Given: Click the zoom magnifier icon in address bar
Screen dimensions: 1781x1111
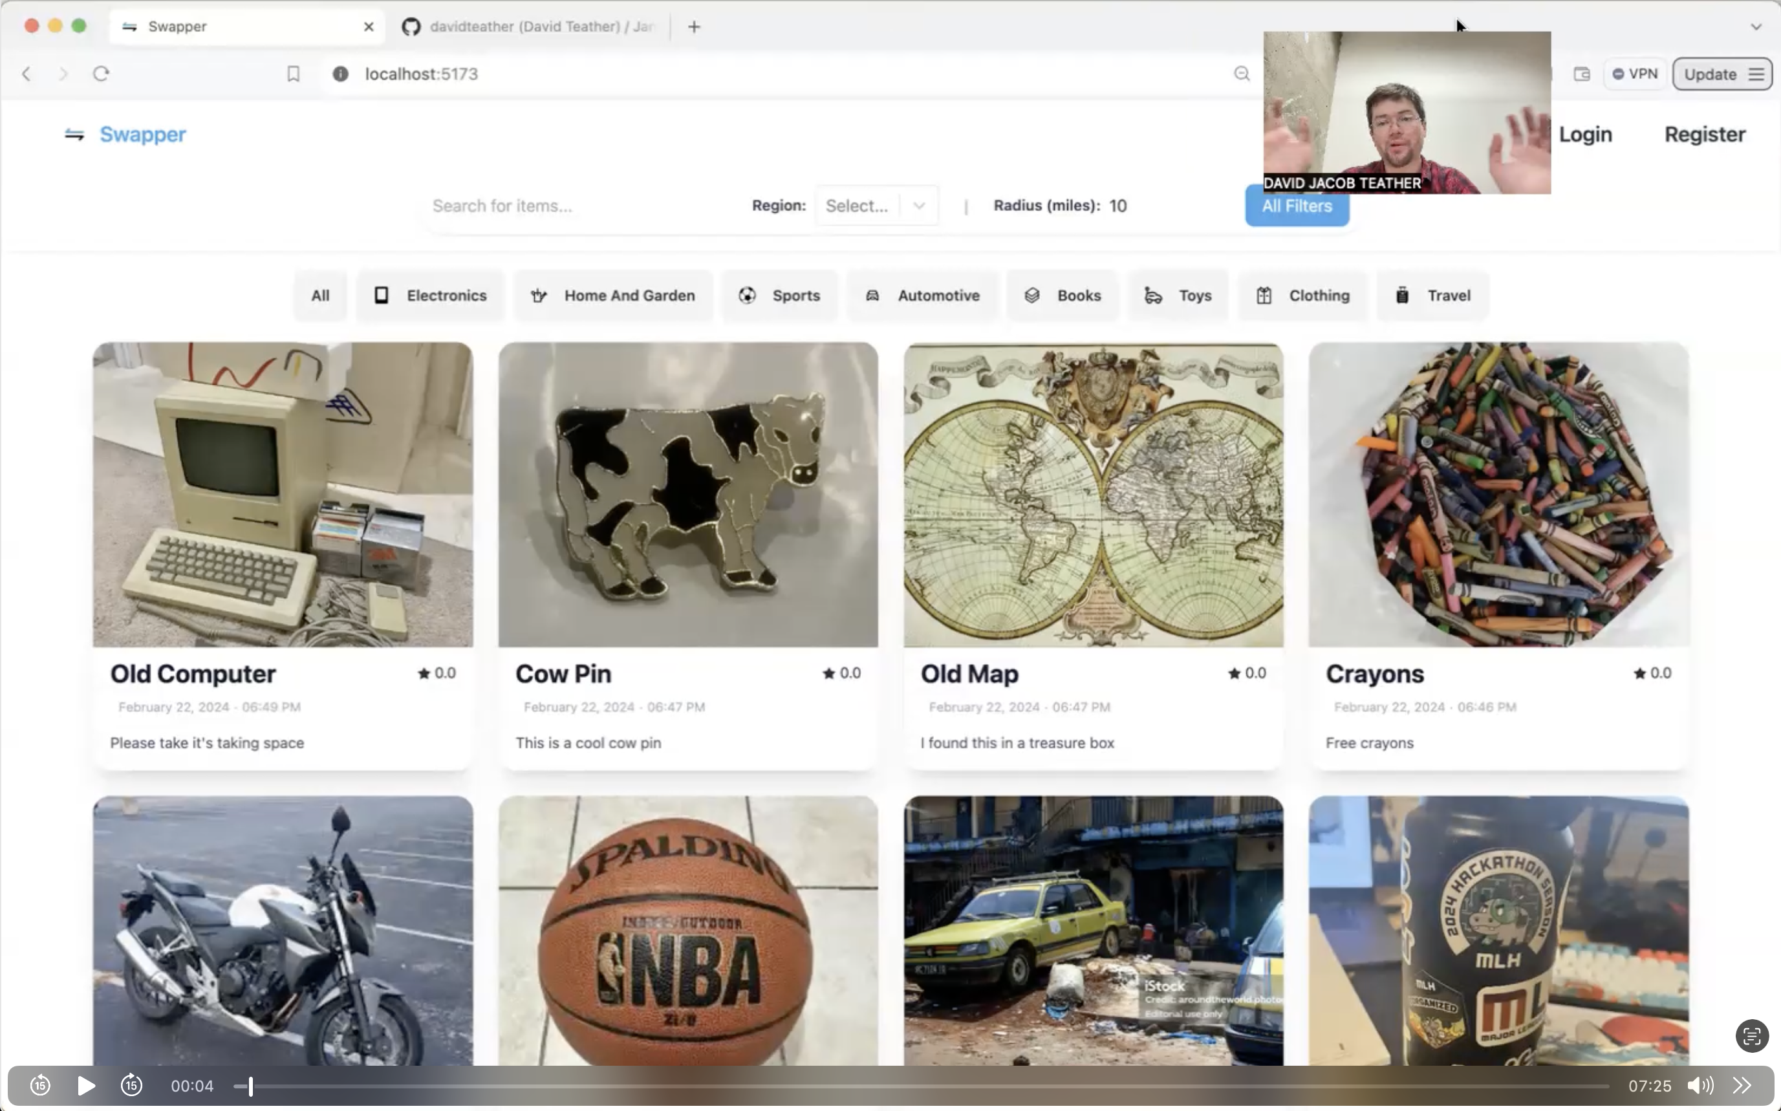Looking at the screenshot, I should [1242, 74].
